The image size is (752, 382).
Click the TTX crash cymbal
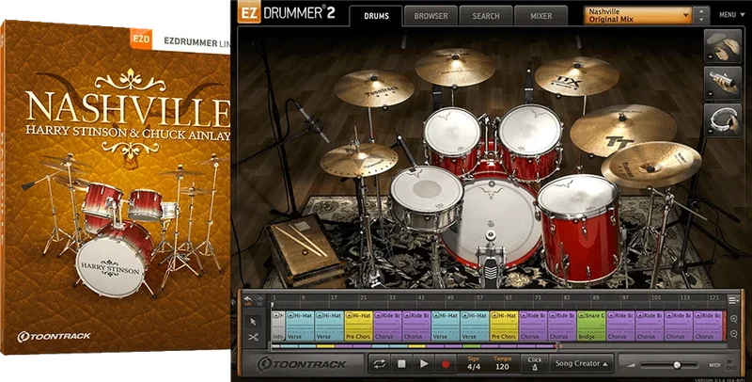click(576, 76)
